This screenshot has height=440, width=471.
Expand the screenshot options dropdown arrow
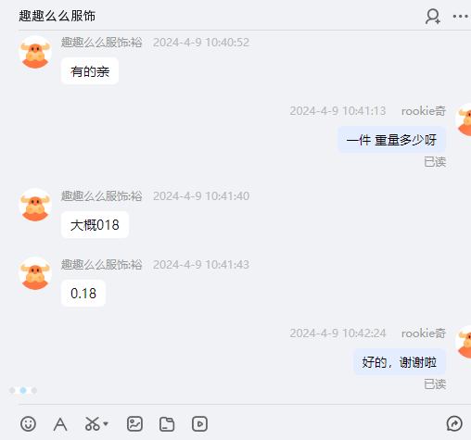click(x=106, y=423)
